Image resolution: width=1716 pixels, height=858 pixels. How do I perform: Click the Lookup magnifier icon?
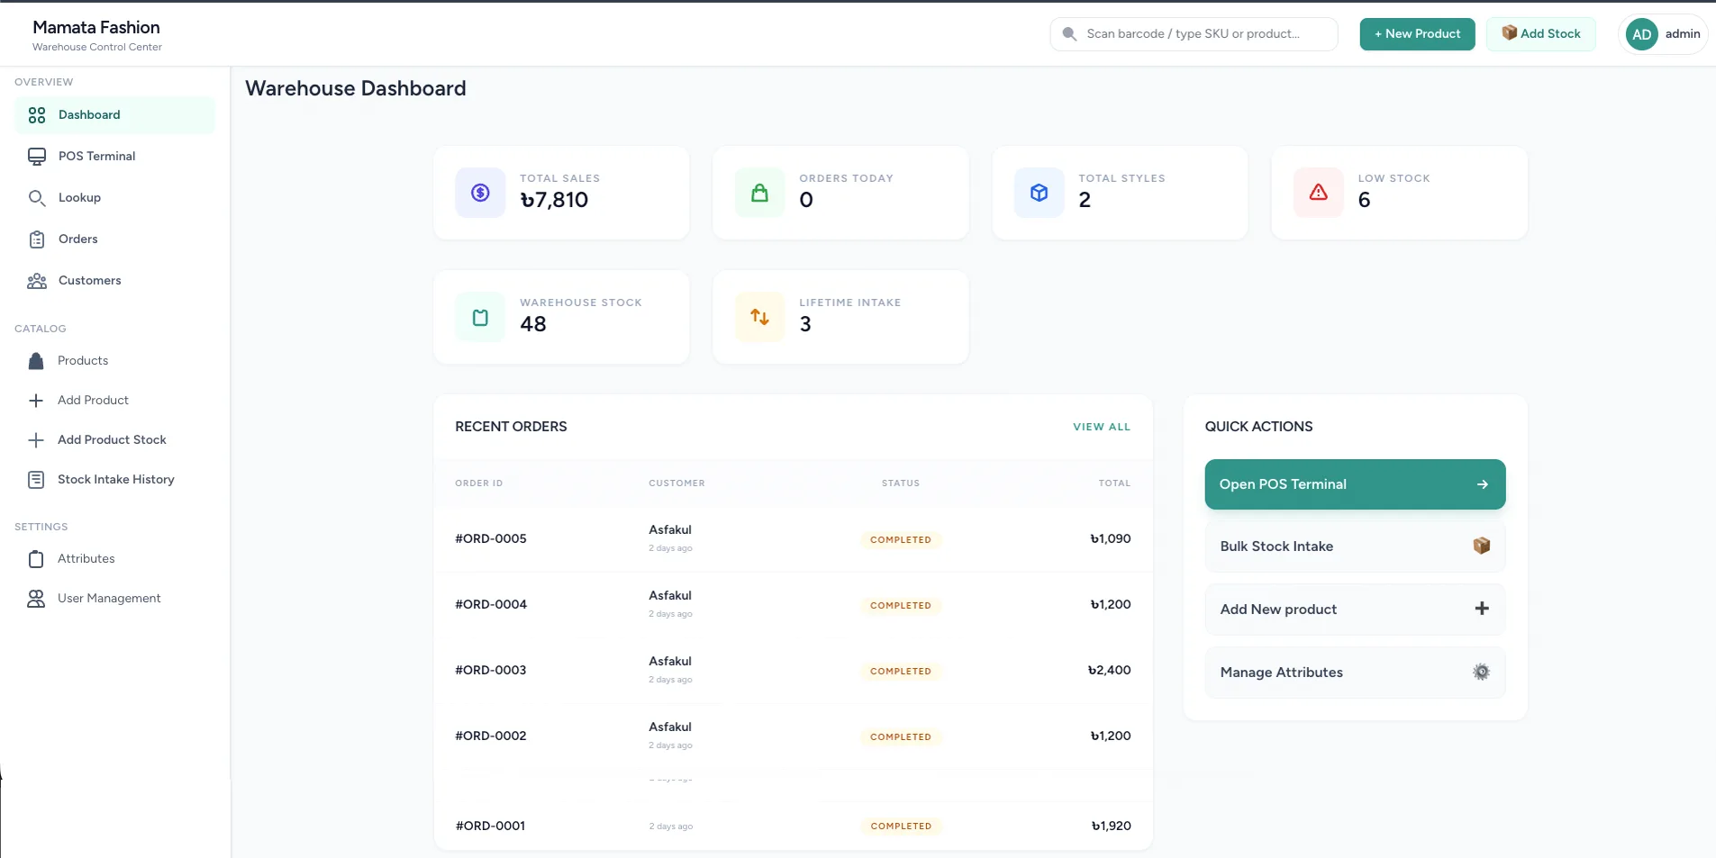[37, 198]
